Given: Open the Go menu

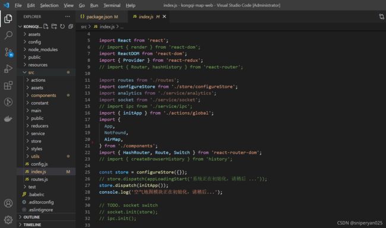Looking at the screenshot, I should click(82, 5).
